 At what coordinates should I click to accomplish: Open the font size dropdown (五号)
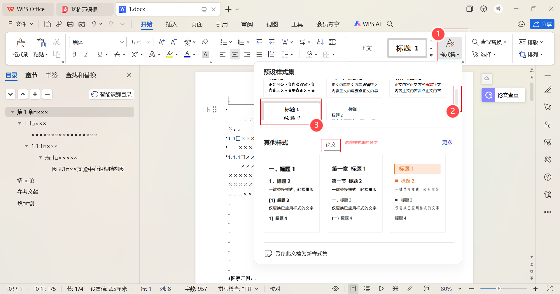tap(148, 42)
